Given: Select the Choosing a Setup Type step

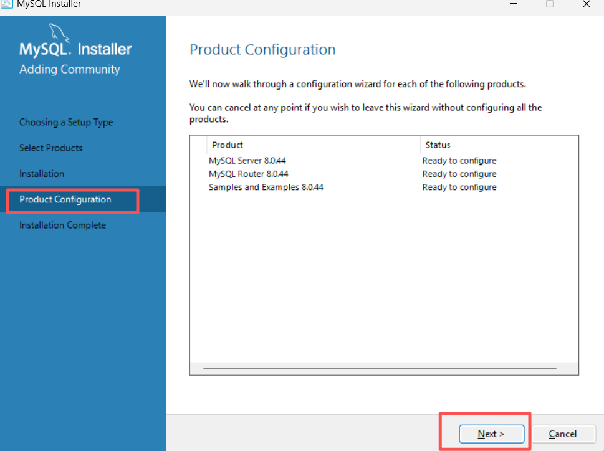Looking at the screenshot, I should click(66, 122).
